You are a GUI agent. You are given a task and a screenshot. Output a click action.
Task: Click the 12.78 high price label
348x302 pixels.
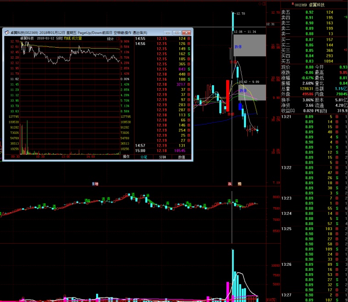point(240,14)
